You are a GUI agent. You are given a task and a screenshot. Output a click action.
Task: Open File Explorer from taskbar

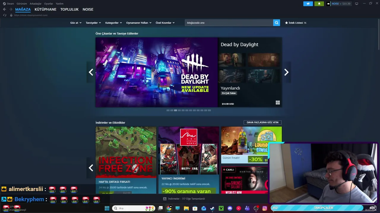[x=186, y=208]
